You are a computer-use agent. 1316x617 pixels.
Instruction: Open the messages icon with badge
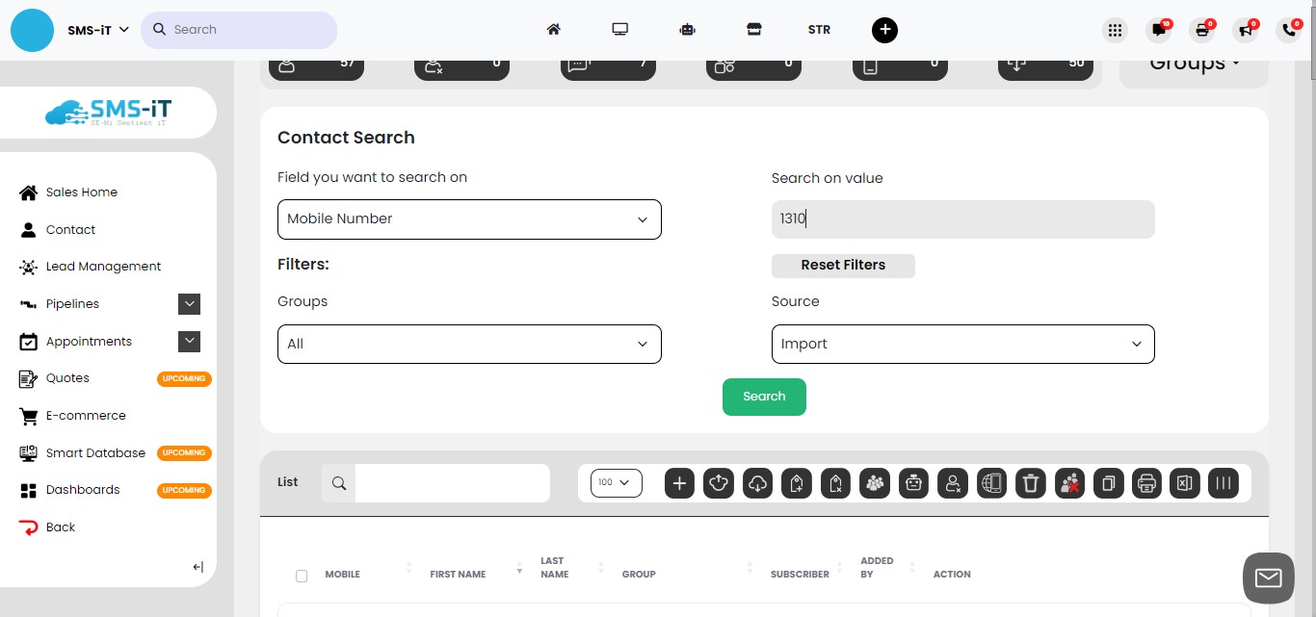click(x=1158, y=30)
